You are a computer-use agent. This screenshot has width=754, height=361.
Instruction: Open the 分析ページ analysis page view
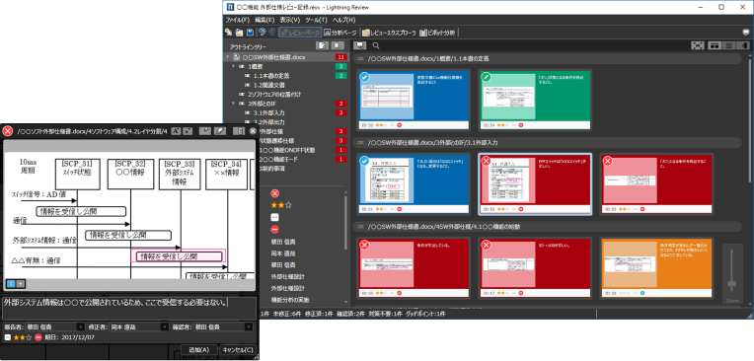339,33
